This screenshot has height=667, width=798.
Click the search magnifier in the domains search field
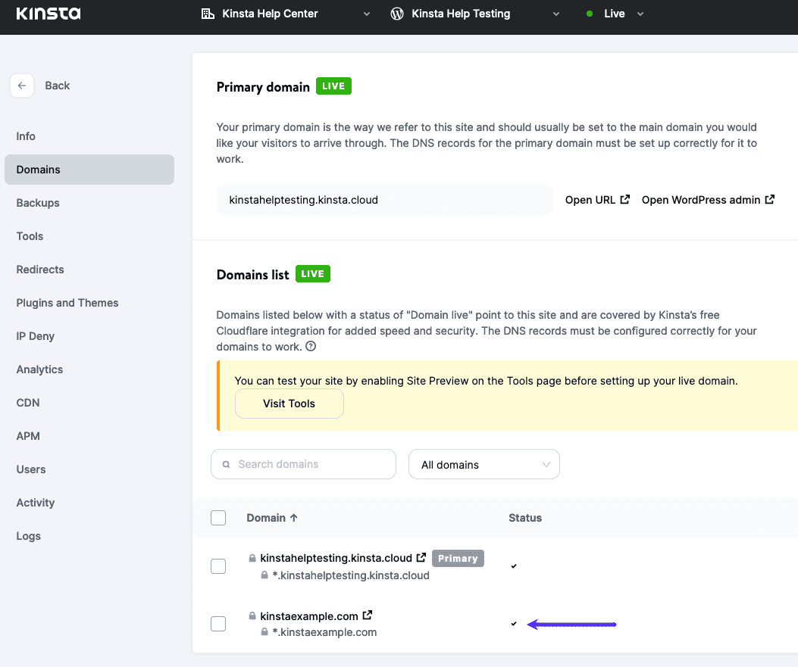[x=226, y=464]
